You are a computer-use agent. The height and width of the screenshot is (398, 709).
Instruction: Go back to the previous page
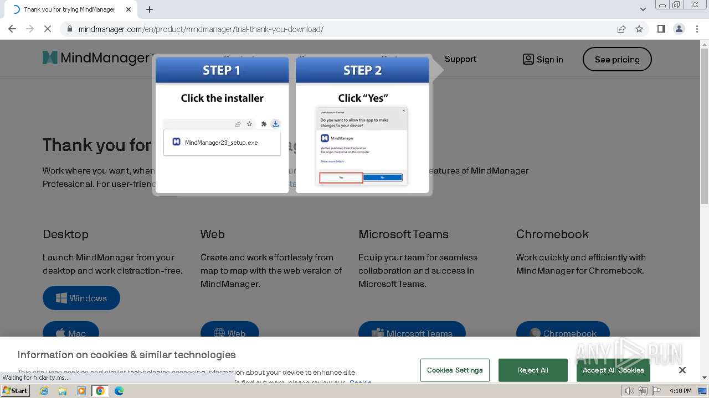click(x=12, y=29)
